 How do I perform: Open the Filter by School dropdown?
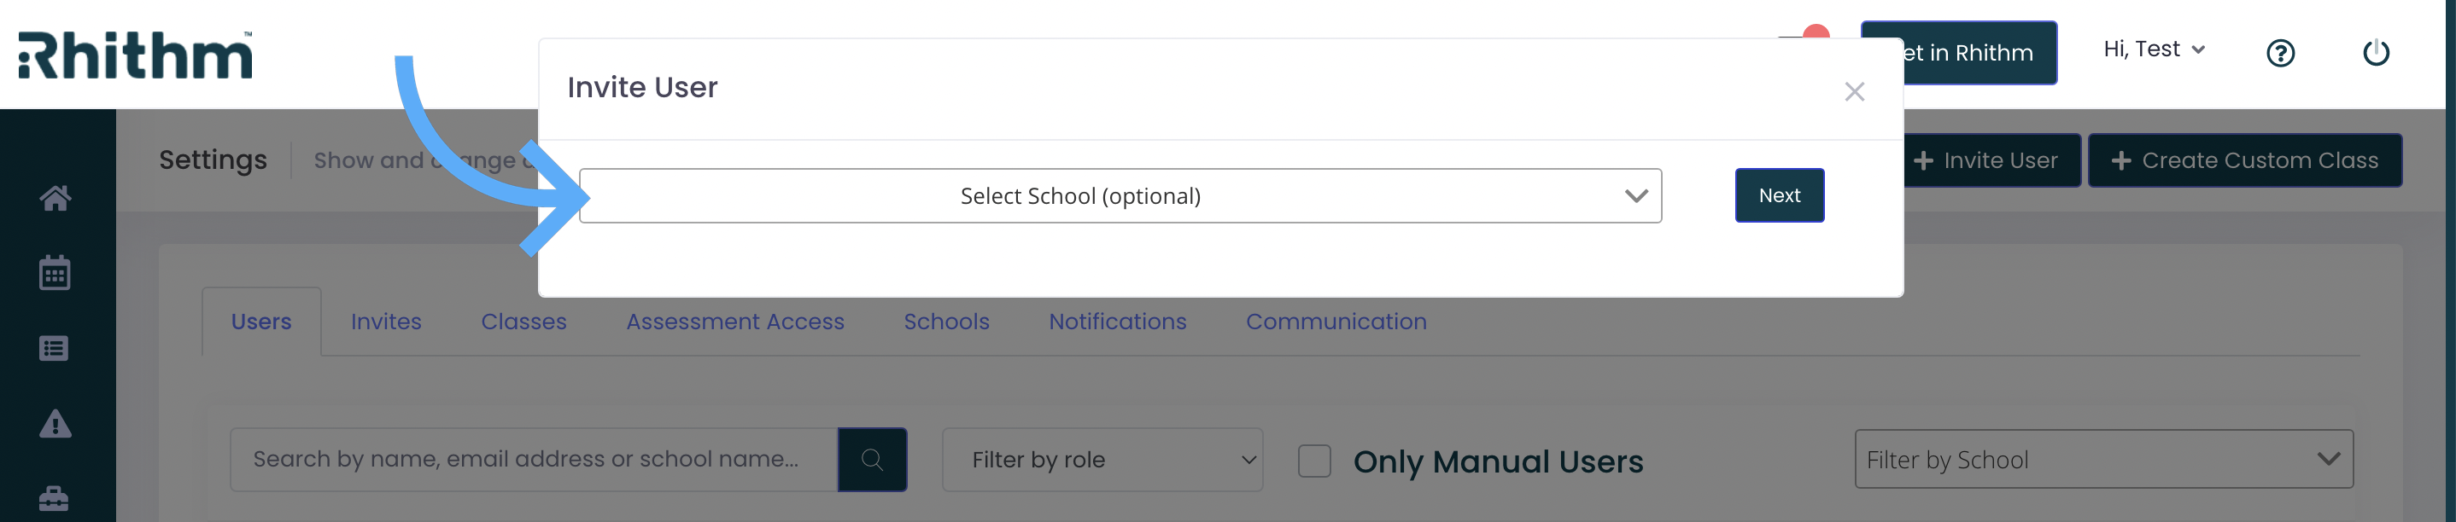[2103, 459]
